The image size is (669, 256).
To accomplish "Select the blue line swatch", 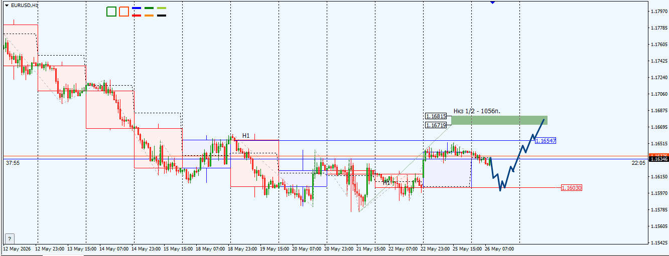I will coord(136,9).
